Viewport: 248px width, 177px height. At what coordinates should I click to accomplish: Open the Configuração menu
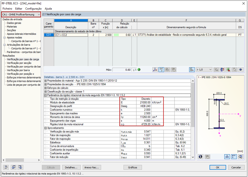pos(33,8)
